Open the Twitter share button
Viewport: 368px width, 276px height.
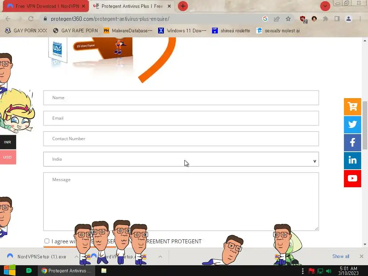352,125
